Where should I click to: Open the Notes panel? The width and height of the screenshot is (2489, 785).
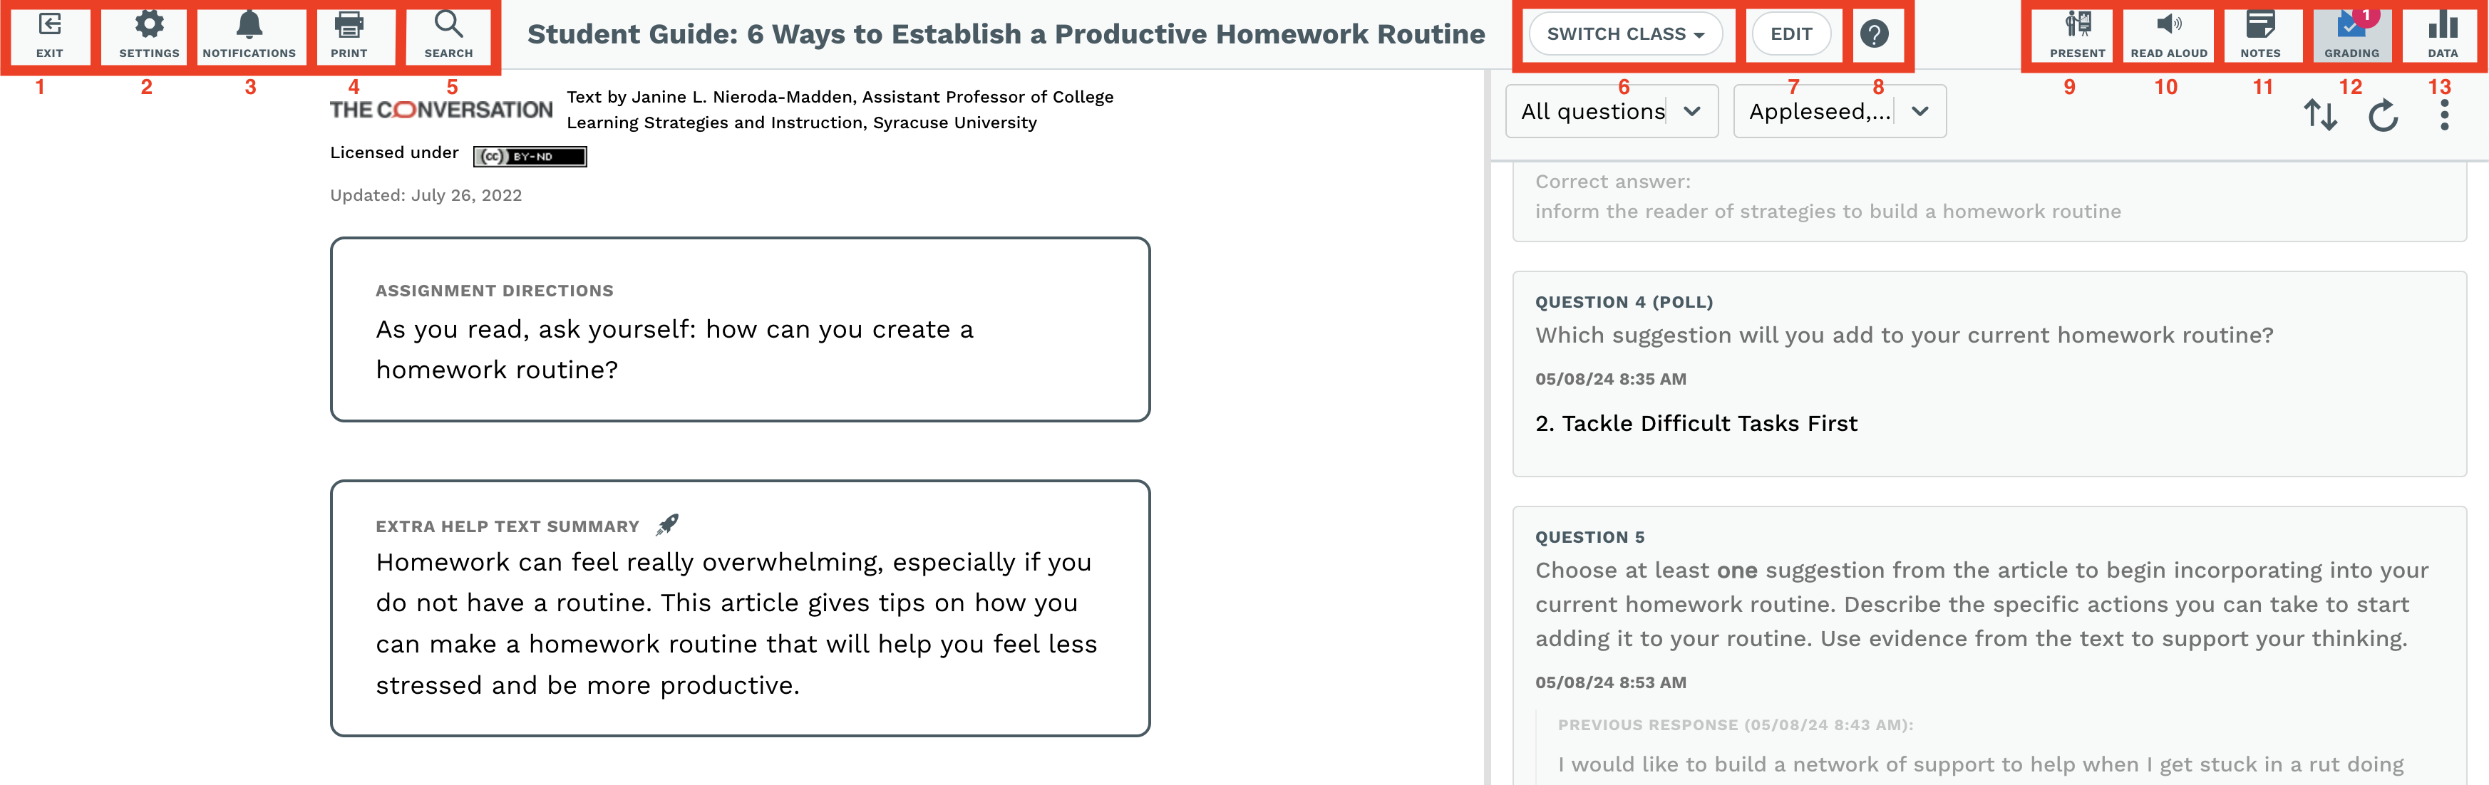pos(2260,35)
